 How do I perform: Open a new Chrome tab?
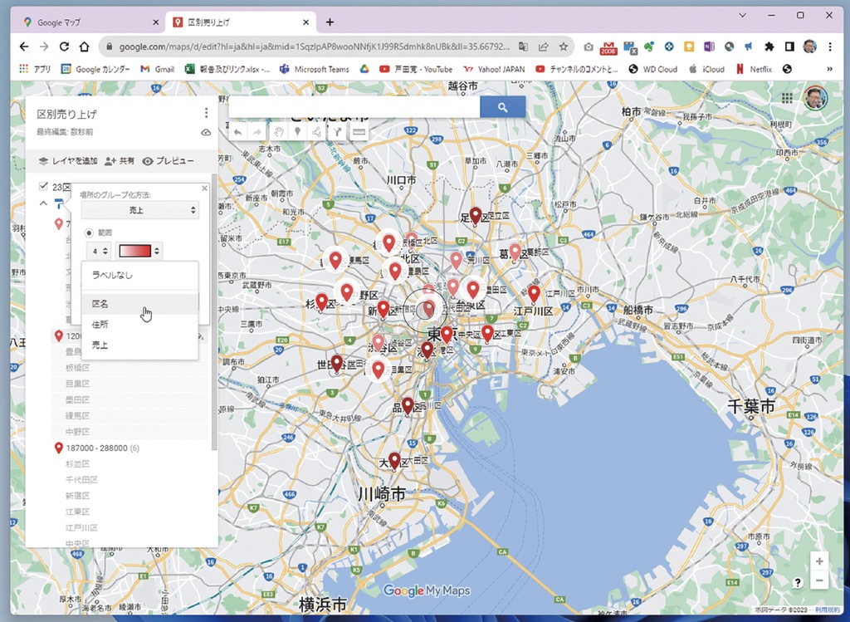[x=330, y=22]
